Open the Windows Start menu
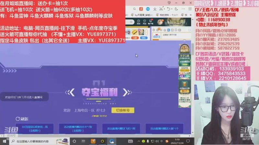Screen dimensions: 259x145 5,141
